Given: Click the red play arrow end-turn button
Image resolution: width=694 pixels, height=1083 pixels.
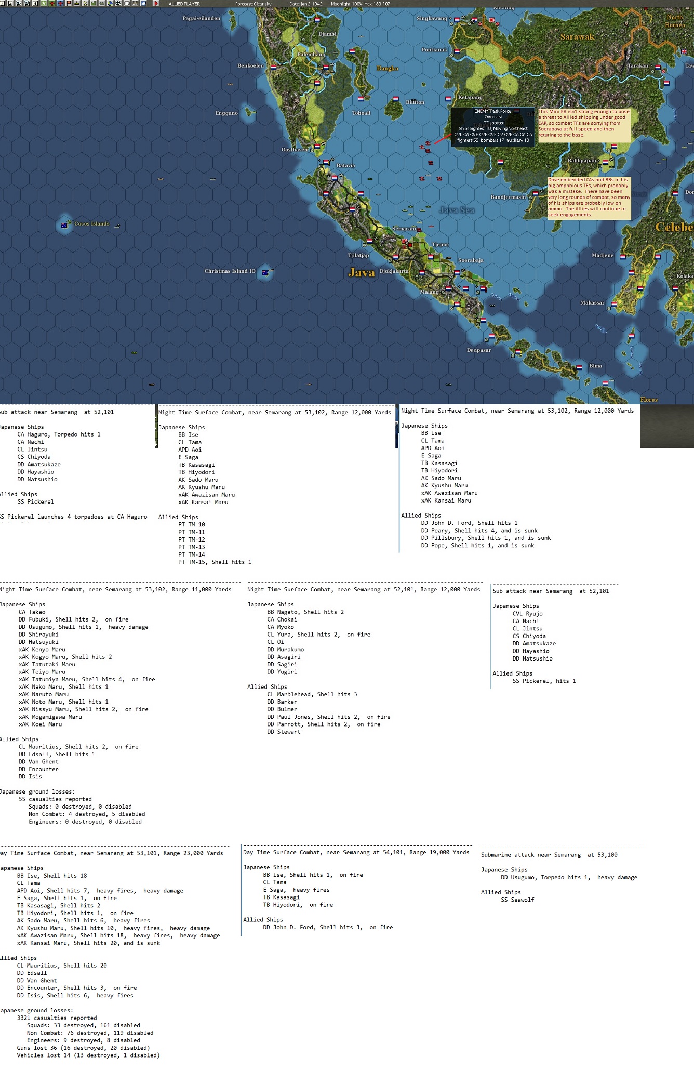Looking at the screenshot, I should [155, 3].
